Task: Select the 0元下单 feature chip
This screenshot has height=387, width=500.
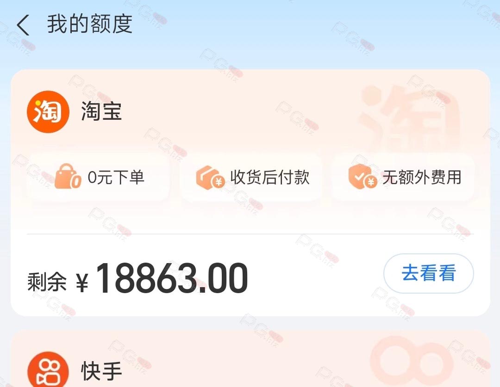Action: (x=99, y=177)
